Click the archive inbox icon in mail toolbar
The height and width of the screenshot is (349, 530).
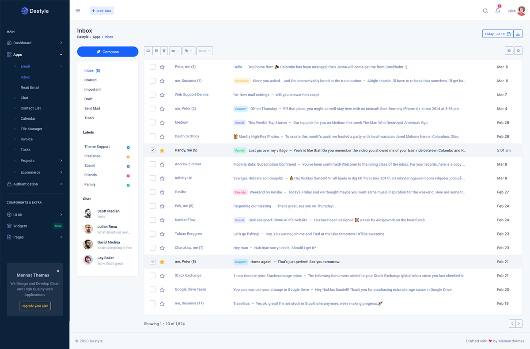pyautogui.click(x=148, y=51)
